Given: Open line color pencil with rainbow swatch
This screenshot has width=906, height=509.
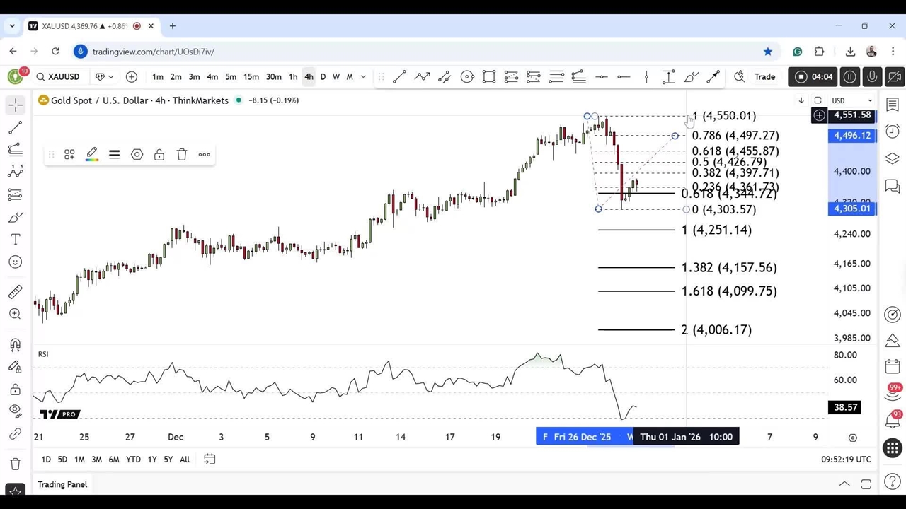Looking at the screenshot, I should coord(92,155).
